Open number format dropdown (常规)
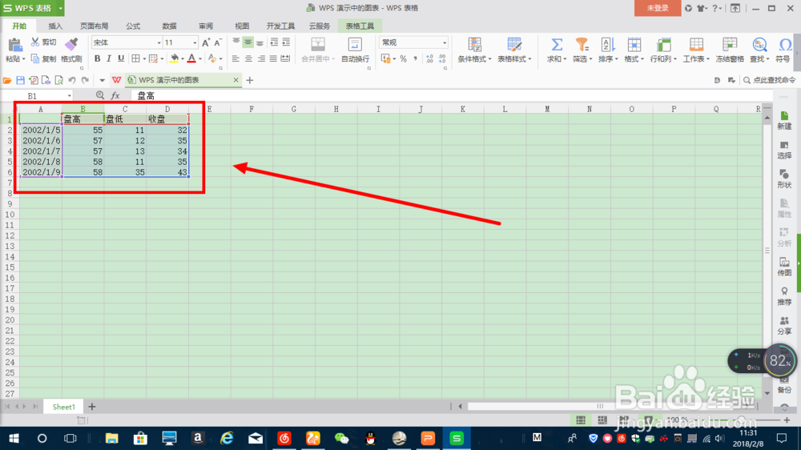This screenshot has width=801, height=450. pos(445,43)
